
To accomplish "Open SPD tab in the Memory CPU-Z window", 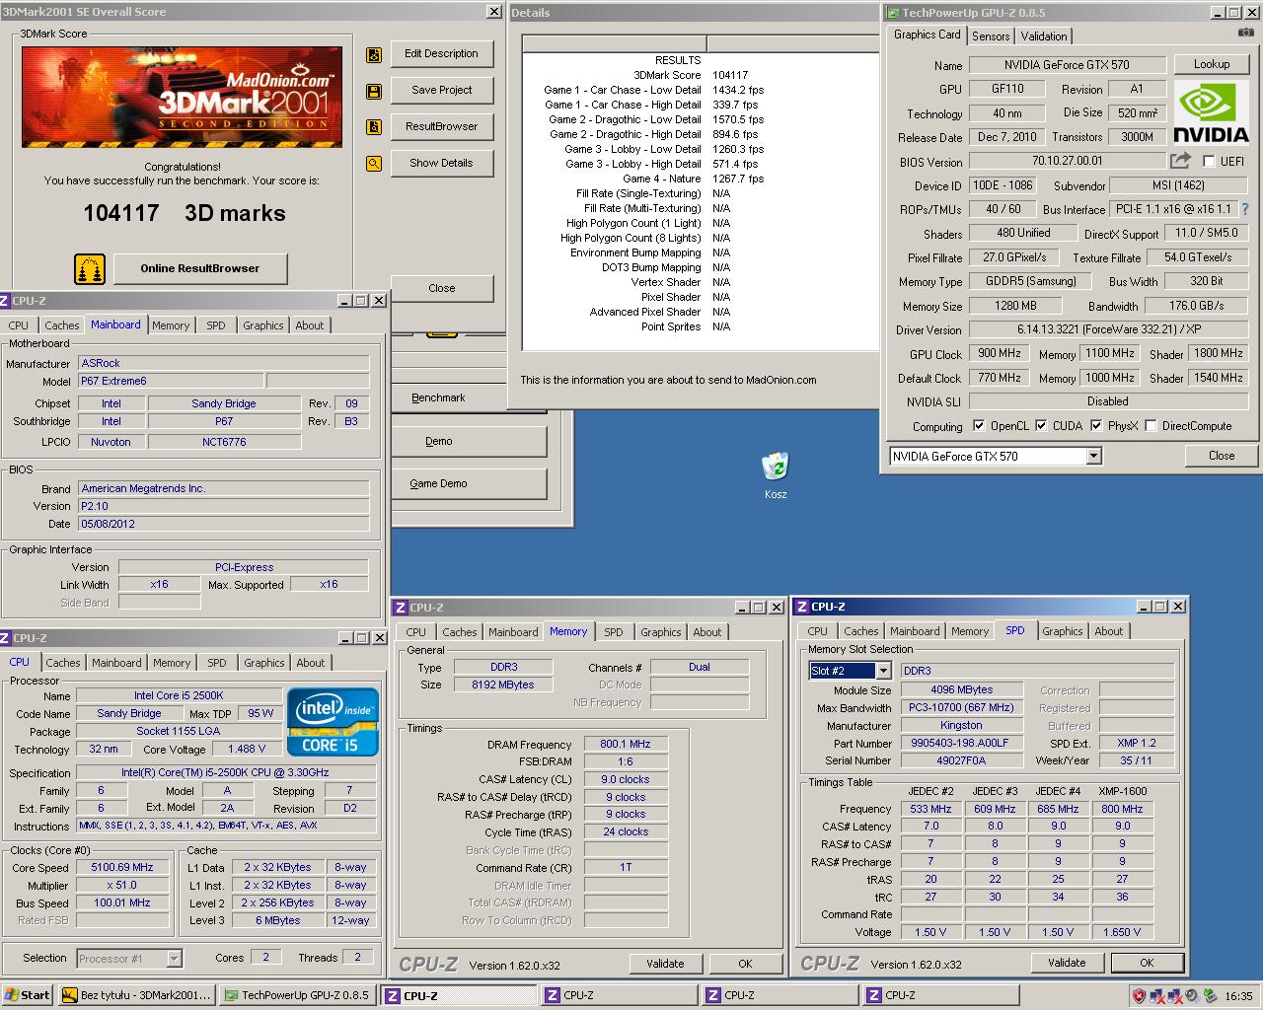I will click(614, 632).
